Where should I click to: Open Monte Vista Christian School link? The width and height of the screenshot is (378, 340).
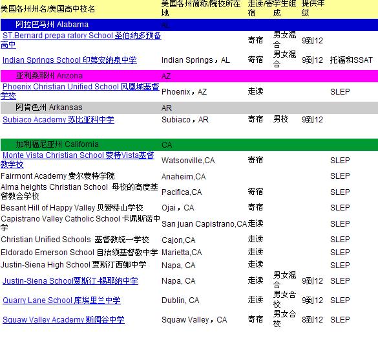click(x=77, y=160)
